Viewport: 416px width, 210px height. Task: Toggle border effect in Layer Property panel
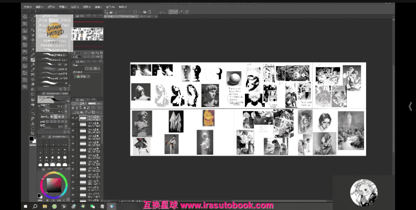[87, 68]
